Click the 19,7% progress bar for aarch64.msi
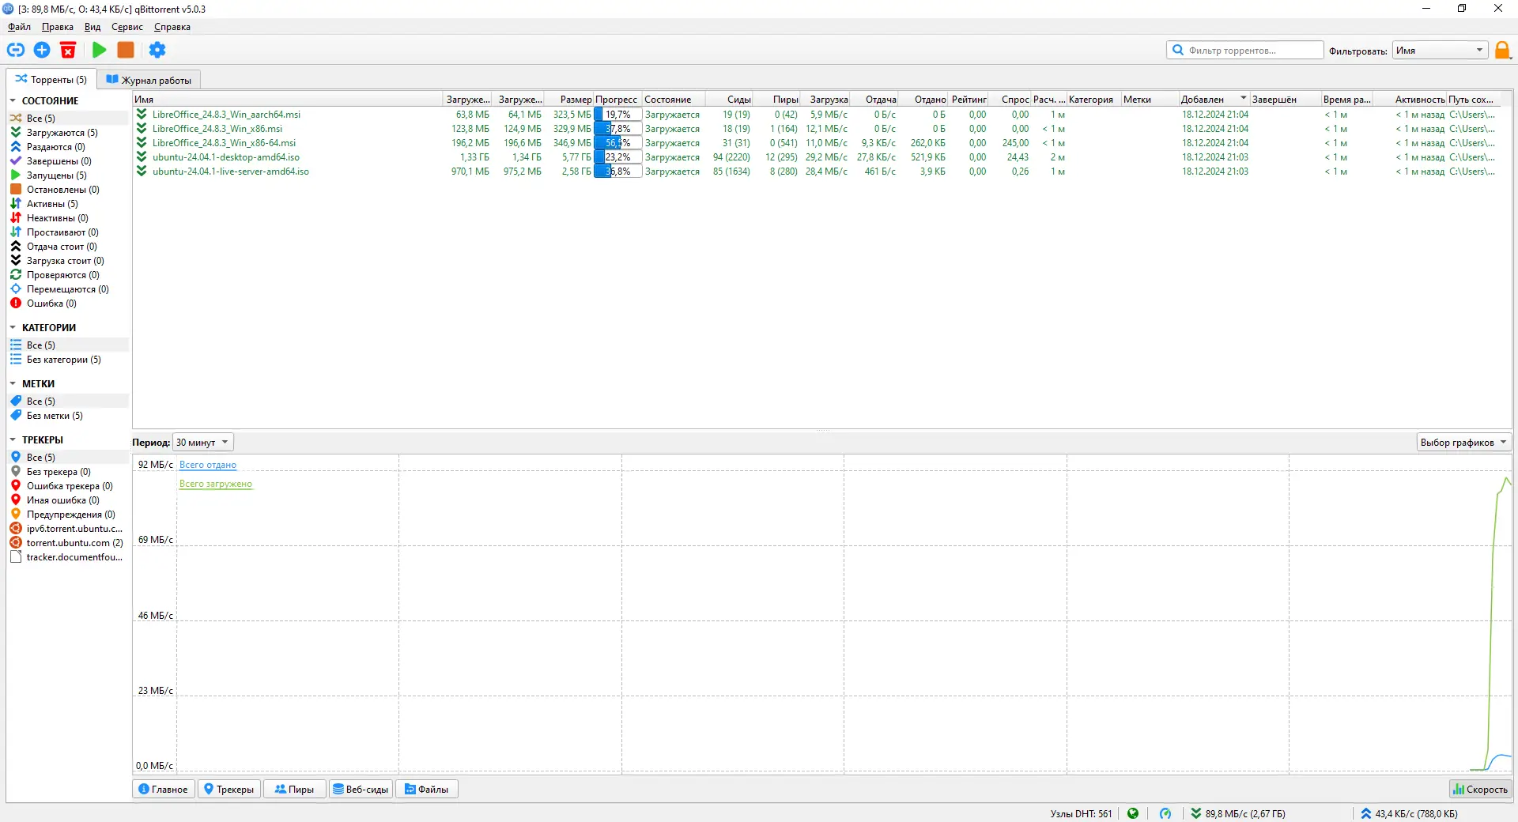Viewport: 1518px width, 822px height. tap(617, 115)
